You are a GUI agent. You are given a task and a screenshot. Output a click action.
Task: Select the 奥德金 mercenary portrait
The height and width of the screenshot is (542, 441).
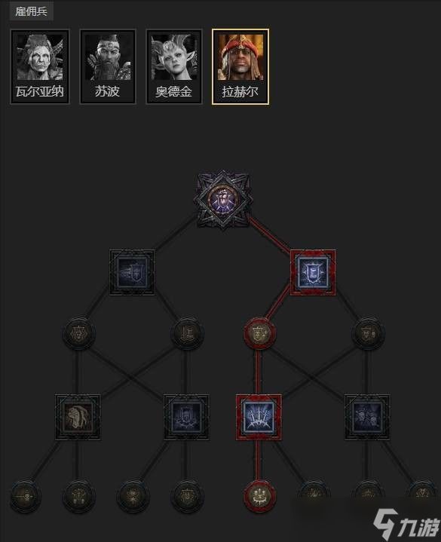pyautogui.click(x=174, y=66)
